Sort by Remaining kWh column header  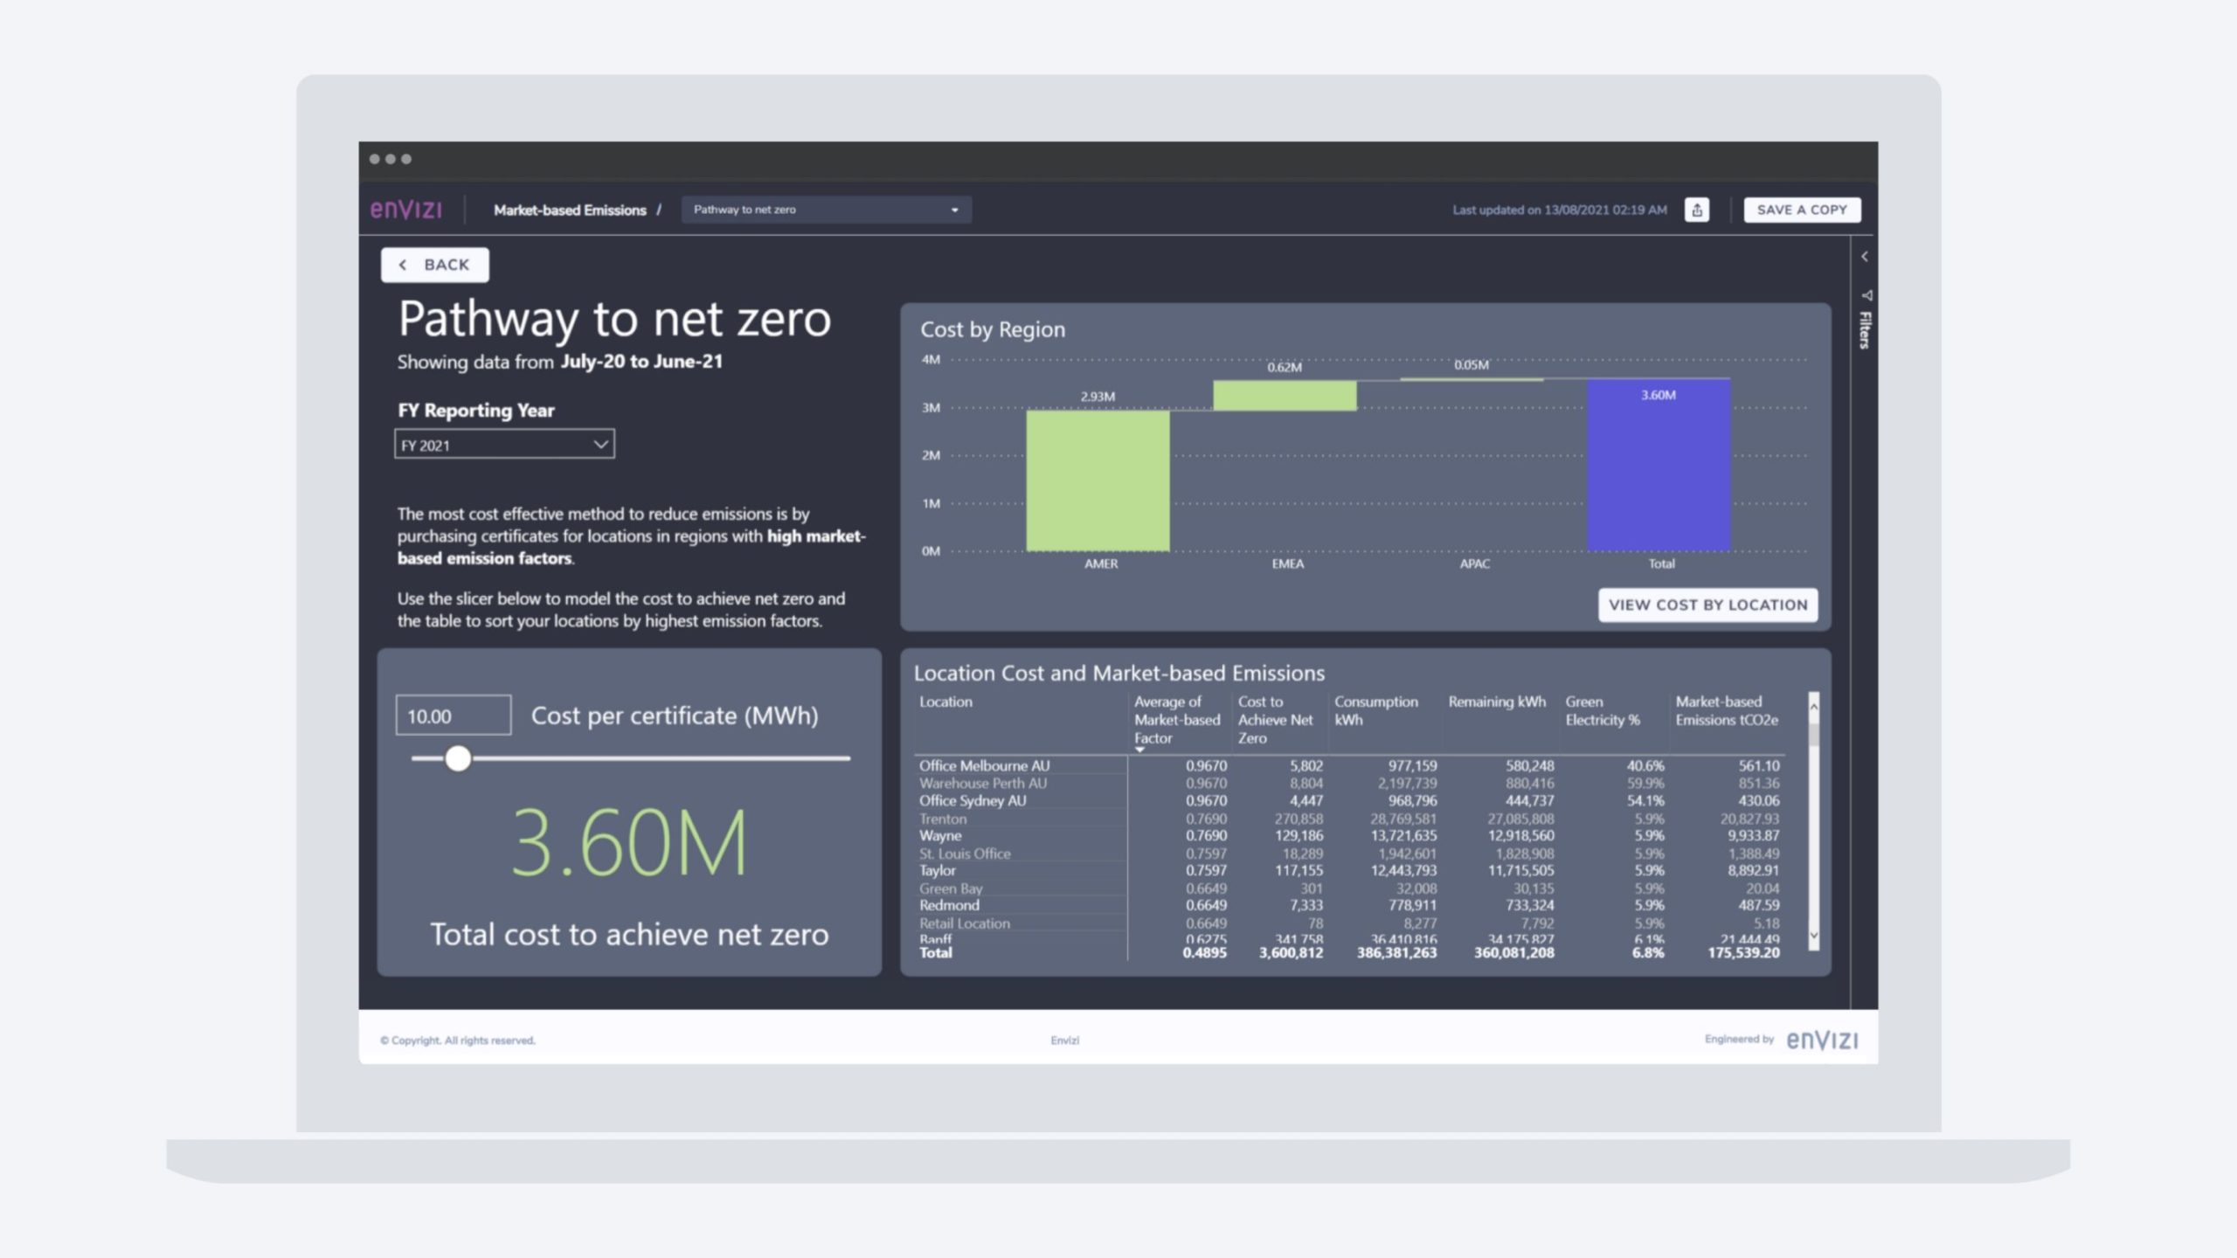click(x=1497, y=702)
